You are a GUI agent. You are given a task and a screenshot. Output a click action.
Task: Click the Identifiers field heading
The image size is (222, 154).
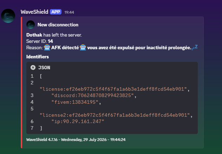click(x=38, y=57)
